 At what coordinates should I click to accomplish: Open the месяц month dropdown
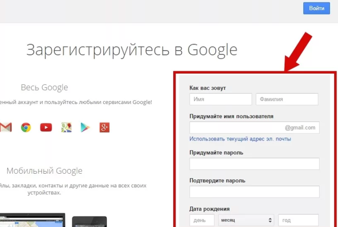(246, 220)
